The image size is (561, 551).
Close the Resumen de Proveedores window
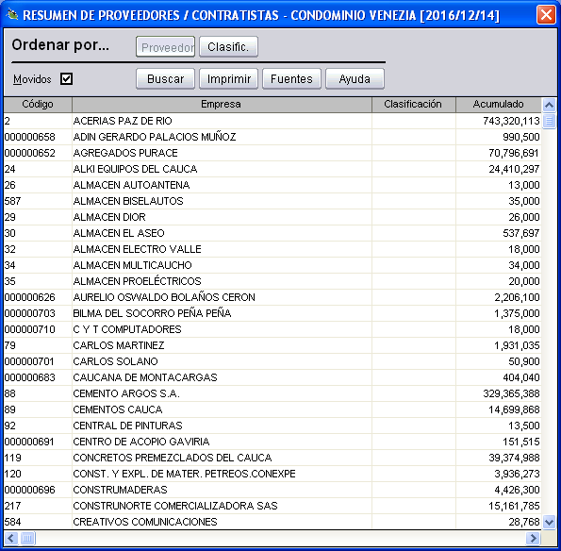546,15
